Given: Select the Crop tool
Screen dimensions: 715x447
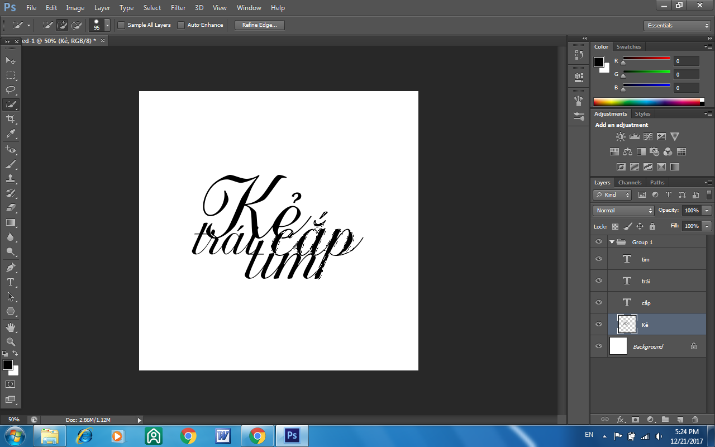Looking at the screenshot, I should [11, 119].
